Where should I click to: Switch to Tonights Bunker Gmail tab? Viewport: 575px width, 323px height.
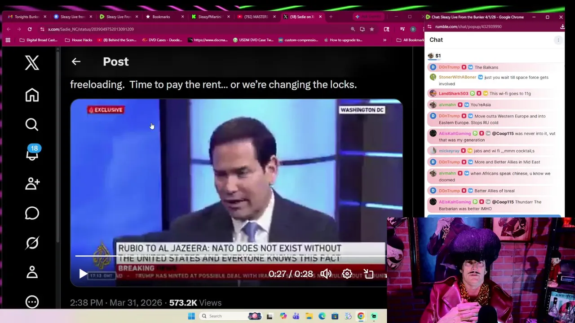click(x=27, y=17)
